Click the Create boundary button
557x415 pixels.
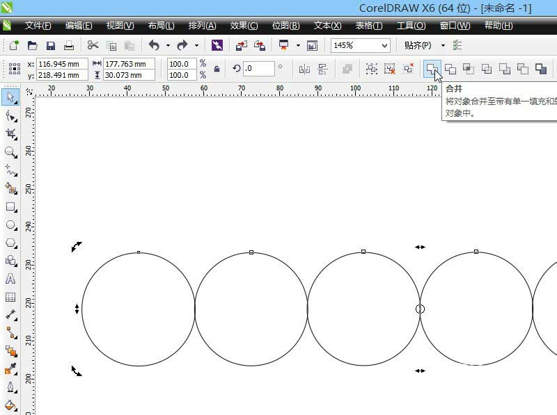(x=541, y=69)
